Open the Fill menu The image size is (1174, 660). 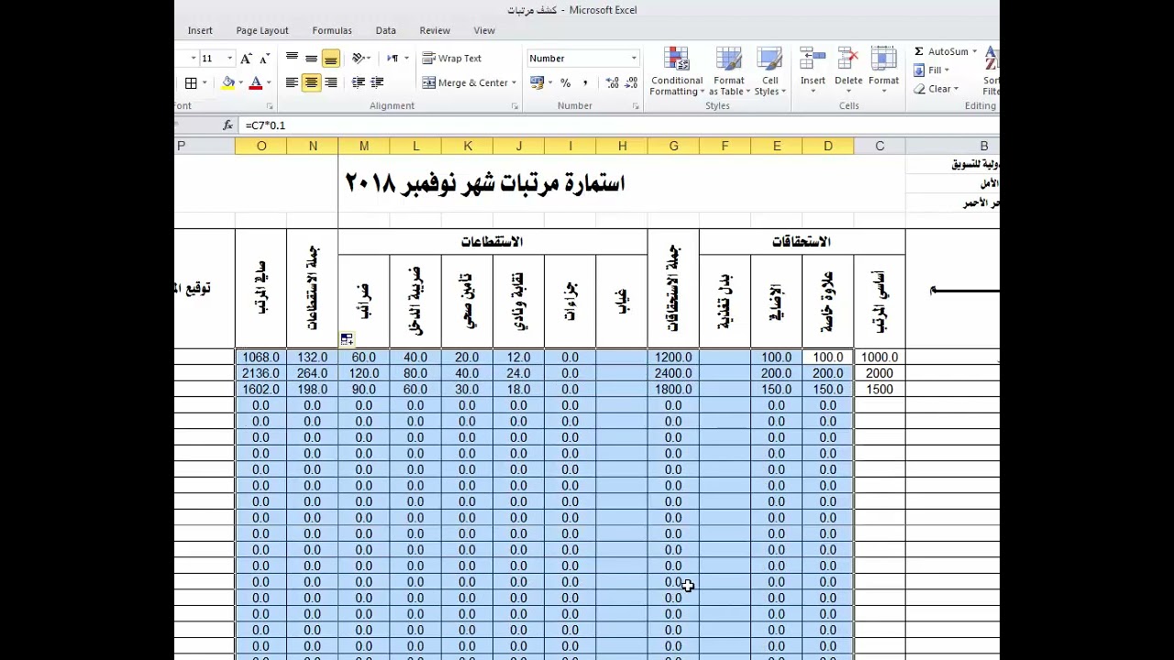[x=932, y=70]
